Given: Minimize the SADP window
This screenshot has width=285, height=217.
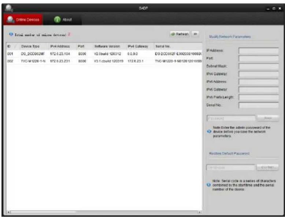Looking at the screenshot, I should pos(269,9).
